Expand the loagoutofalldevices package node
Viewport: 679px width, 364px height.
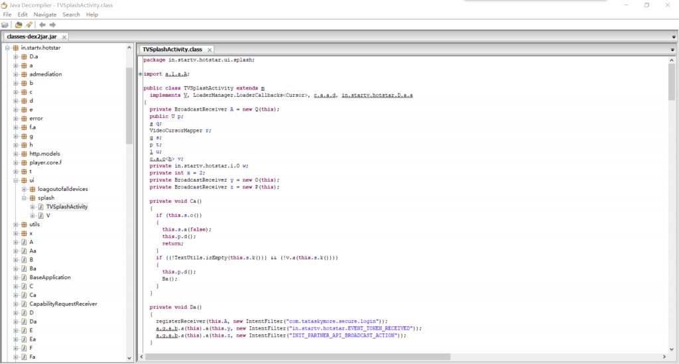point(24,189)
